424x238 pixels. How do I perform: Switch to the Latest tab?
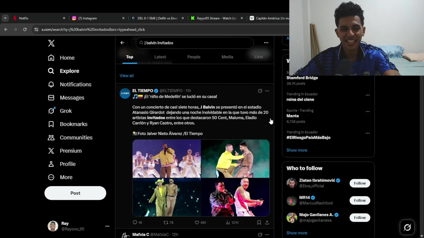click(160, 57)
